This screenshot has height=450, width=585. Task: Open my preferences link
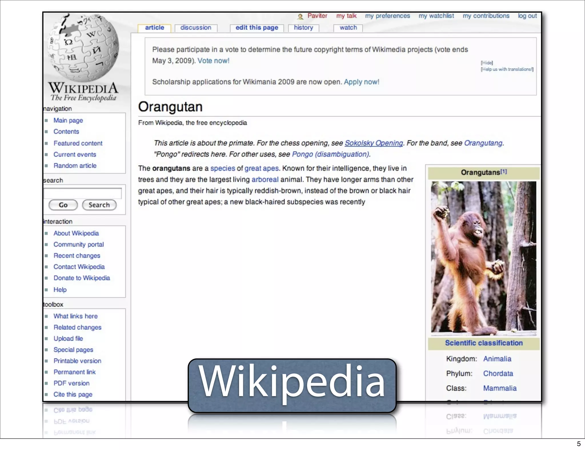click(387, 16)
